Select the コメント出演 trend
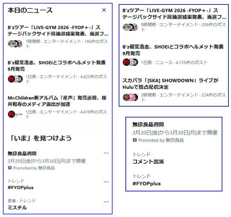Screen dimensions: 231x217 (148, 162)
